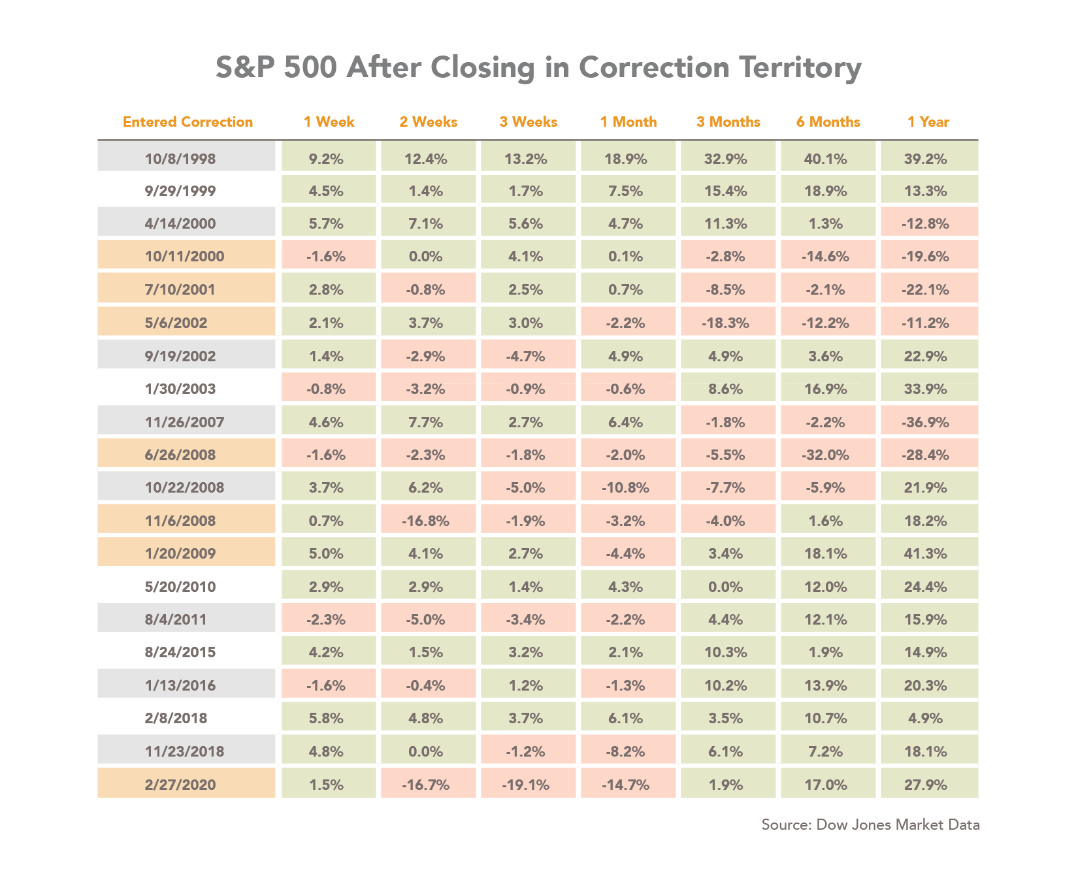The width and height of the screenshot is (1078, 882).
Task: Click the -32.0% six-month return cell
Action: click(828, 455)
